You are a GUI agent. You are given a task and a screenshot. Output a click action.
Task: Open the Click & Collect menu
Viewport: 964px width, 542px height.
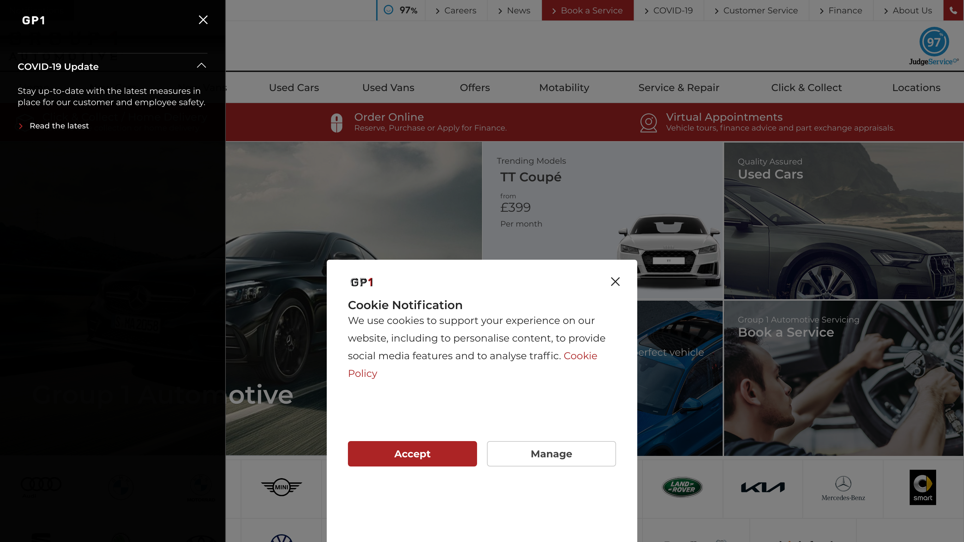pyautogui.click(x=806, y=88)
